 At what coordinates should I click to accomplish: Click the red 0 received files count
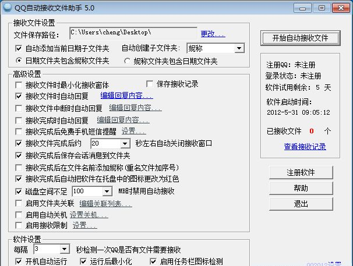tap(312, 131)
